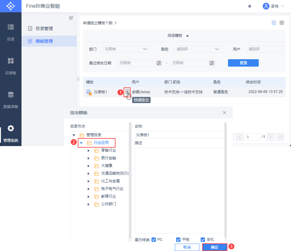This screenshot has width=291, height=251.
Task: Click the 仪表板1 template file icon
Action: click(x=89, y=92)
